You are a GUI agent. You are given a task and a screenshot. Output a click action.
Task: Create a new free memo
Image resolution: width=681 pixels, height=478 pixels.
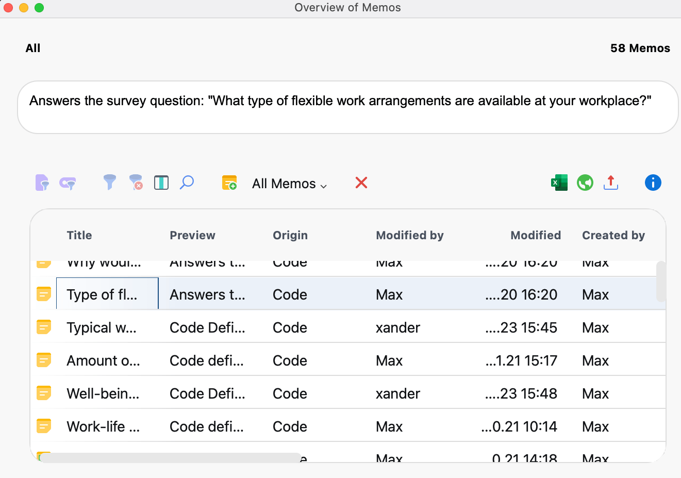click(229, 183)
